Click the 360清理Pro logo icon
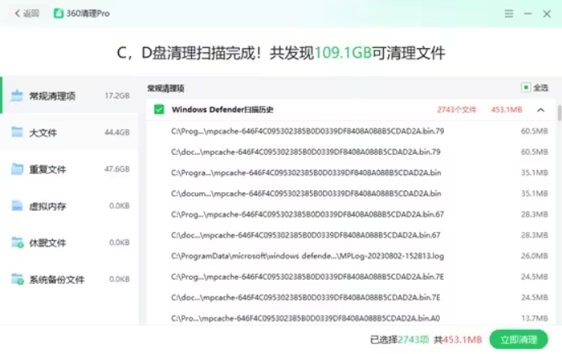The width and height of the screenshot is (562, 354). (59, 13)
